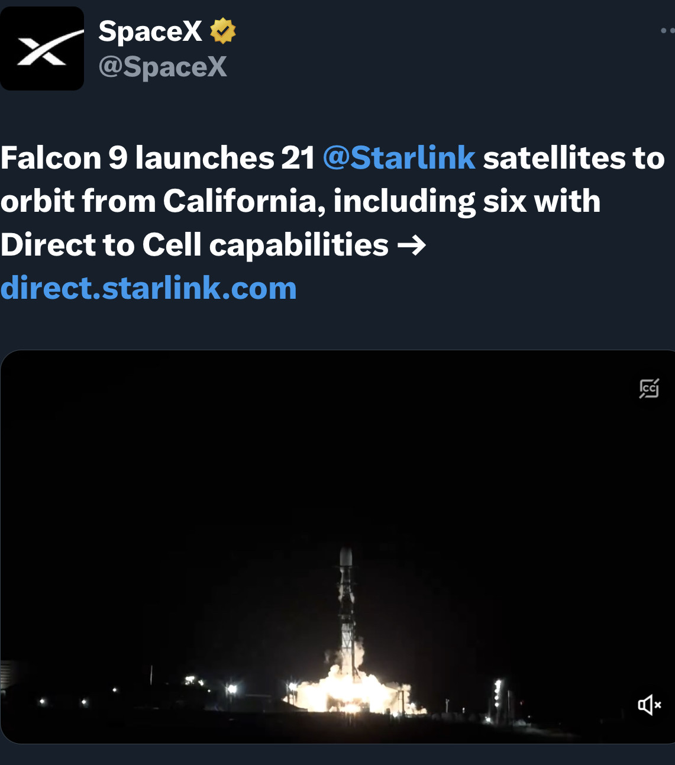This screenshot has width=675, height=765.
Task: Open the @Starlink mention
Action: (399, 158)
